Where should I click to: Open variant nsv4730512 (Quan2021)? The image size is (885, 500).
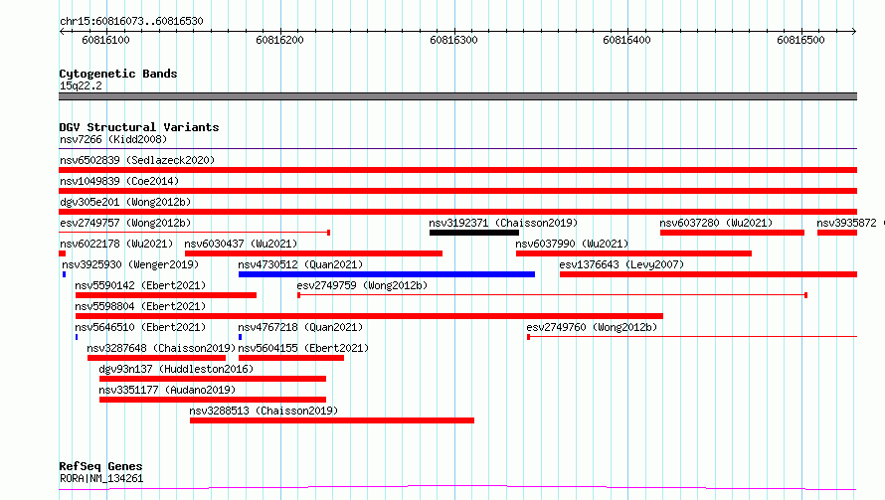pyautogui.click(x=300, y=264)
